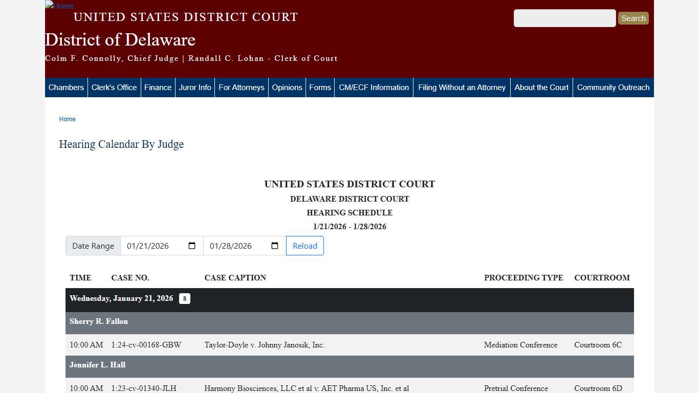The image size is (699, 393).
Task: Click the Home logo in the header
Action: (59, 6)
